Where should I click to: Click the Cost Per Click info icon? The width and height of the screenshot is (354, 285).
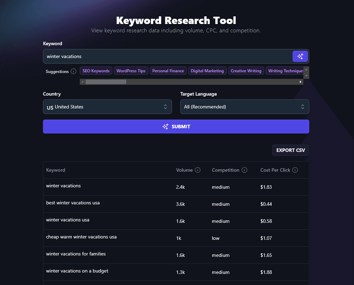tap(295, 170)
